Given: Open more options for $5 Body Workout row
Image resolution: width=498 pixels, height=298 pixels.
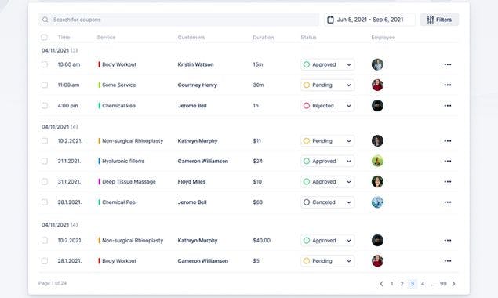Looking at the screenshot, I should pos(448,261).
